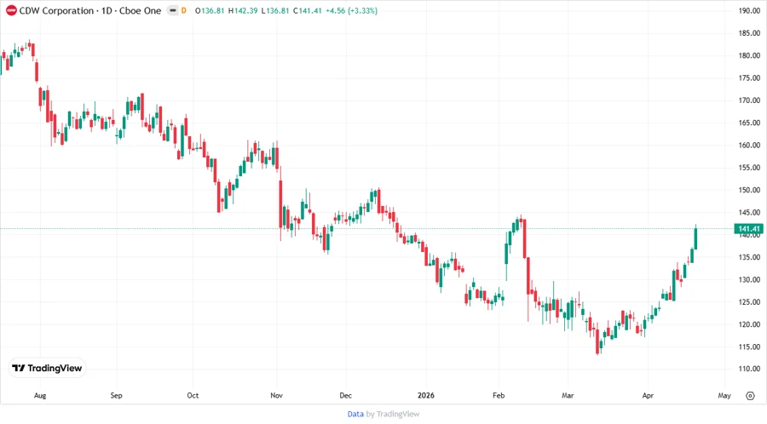Open the Data link by TradingView
The image size is (767, 424).
[355, 415]
